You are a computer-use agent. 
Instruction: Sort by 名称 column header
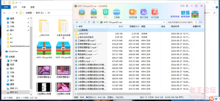coord(91,26)
